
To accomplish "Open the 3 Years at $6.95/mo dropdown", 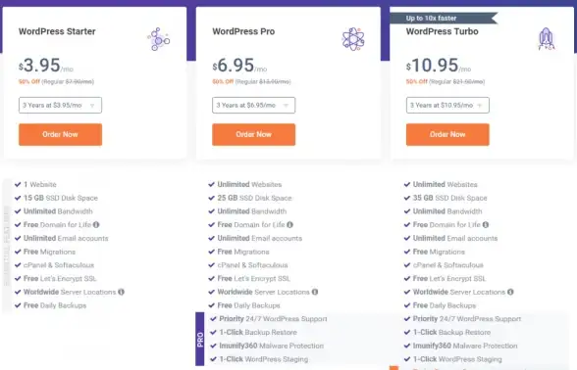I will pos(253,106).
